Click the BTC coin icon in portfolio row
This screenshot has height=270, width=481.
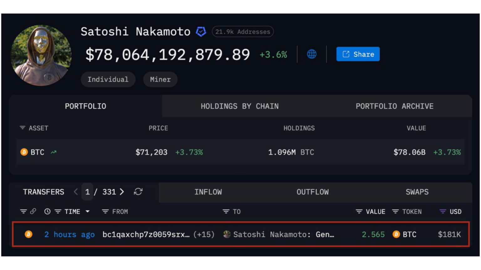point(24,152)
